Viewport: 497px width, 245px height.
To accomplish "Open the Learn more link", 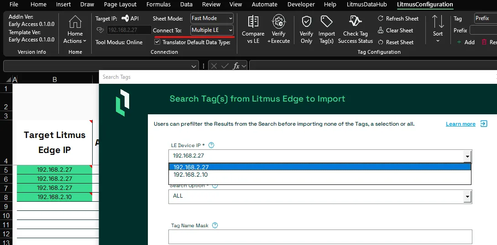I will (460, 124).
